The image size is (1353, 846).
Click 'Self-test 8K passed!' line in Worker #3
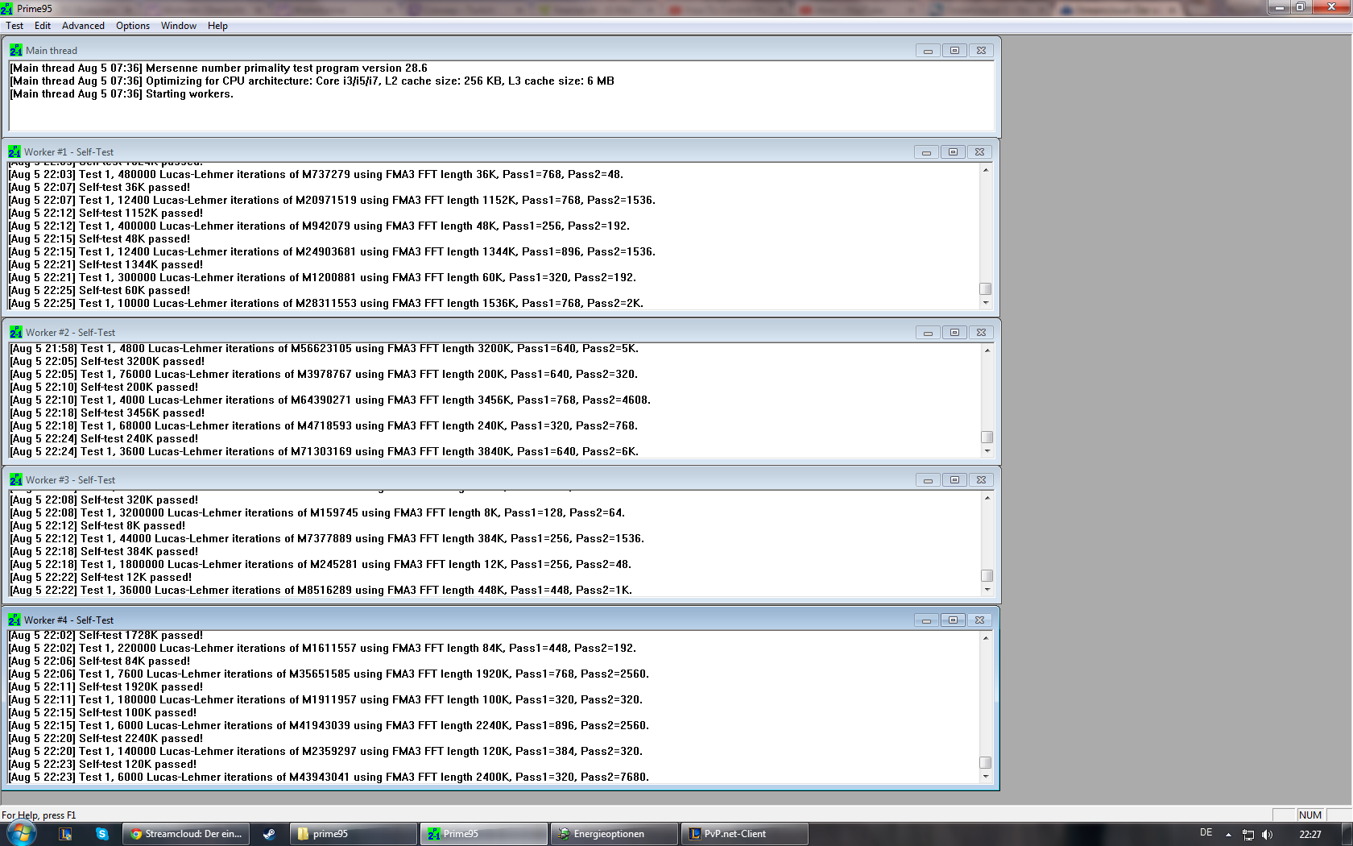[x=97, y=526]
